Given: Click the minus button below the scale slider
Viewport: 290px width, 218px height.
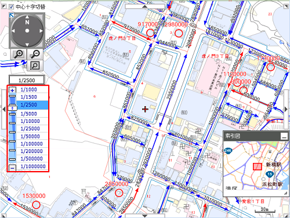Looking at the screenshot, I should [x=13, y=168].
